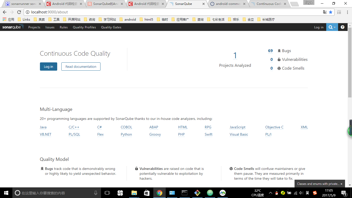Go back with browser back arrow
The image size is (352, 198).
[x=5, y=12]
